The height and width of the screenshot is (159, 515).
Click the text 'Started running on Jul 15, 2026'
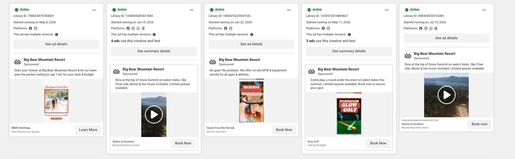pos(425,22)
